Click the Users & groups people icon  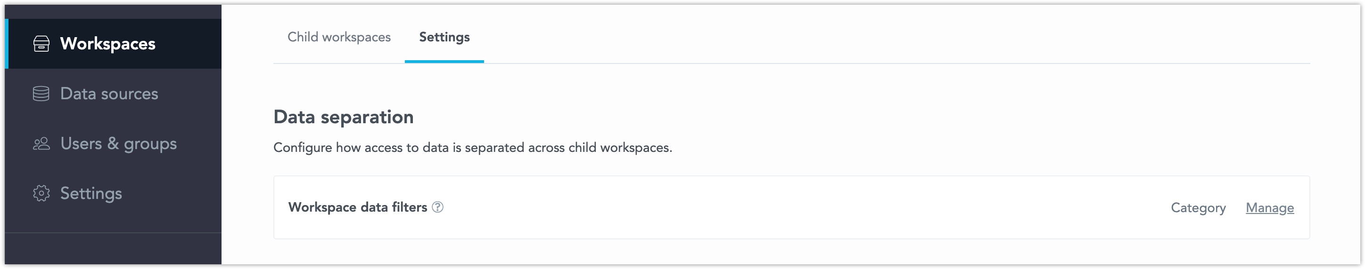[41, 144]
